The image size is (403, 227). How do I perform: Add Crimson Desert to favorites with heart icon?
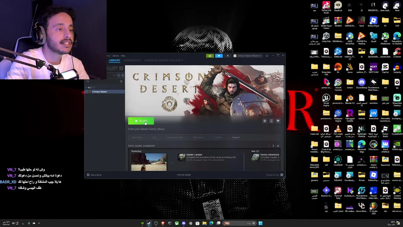click(278, 121)
